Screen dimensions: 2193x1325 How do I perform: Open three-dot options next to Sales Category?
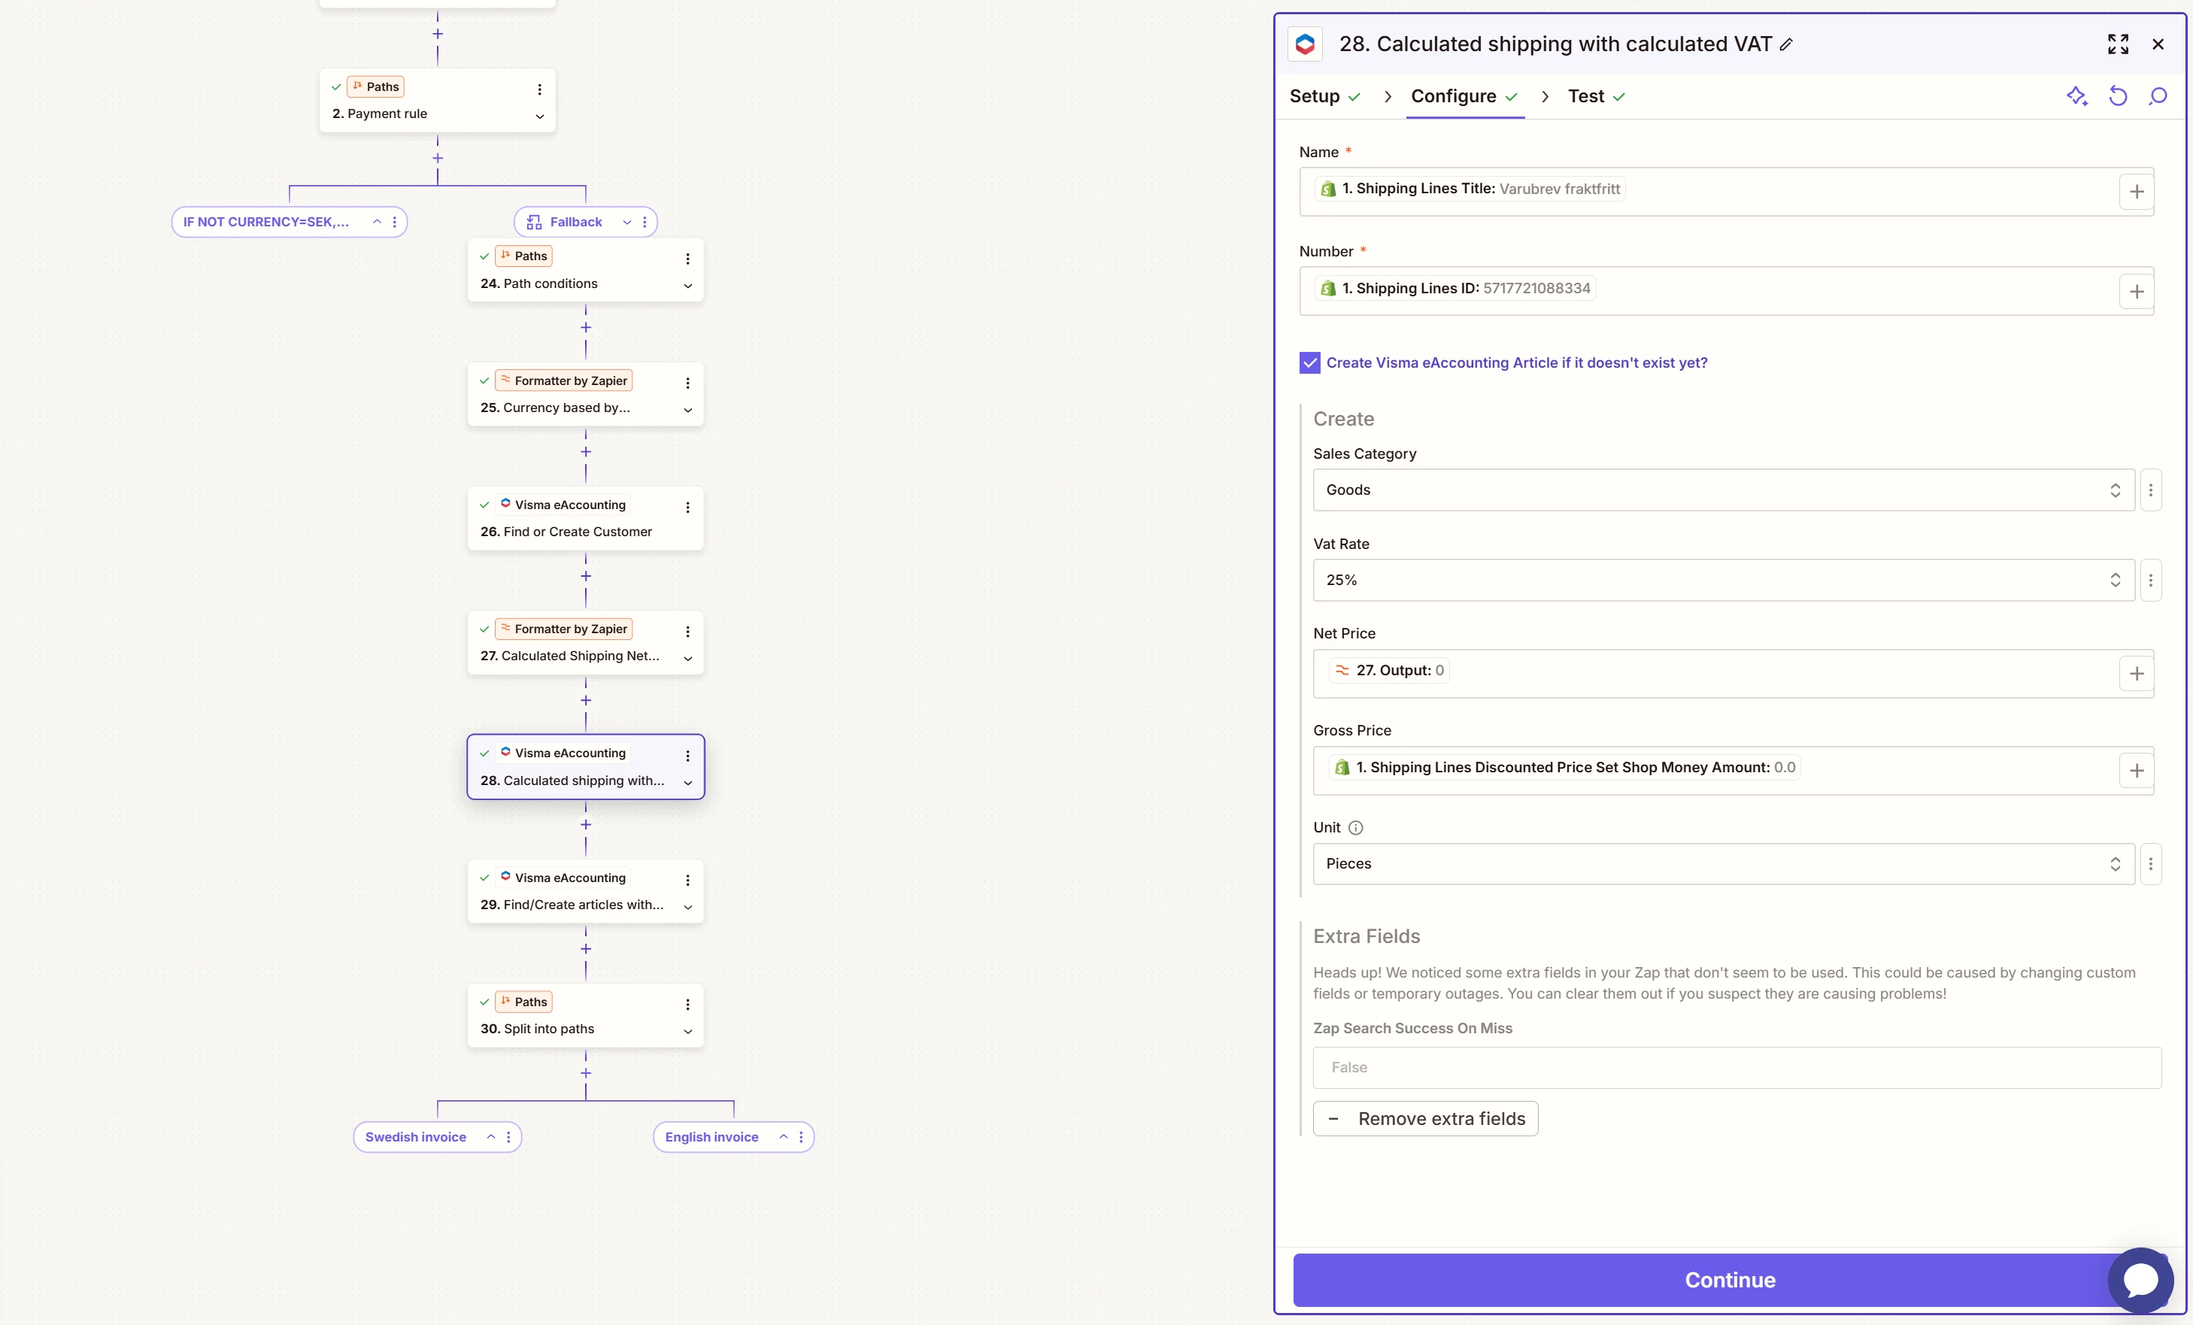point(2150,490)
